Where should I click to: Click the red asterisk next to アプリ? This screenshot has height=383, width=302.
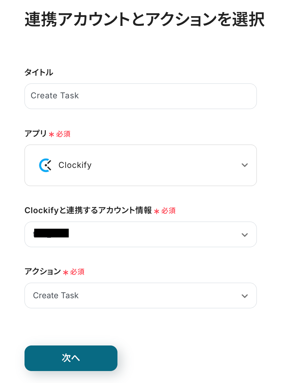[x=51, y=134]
